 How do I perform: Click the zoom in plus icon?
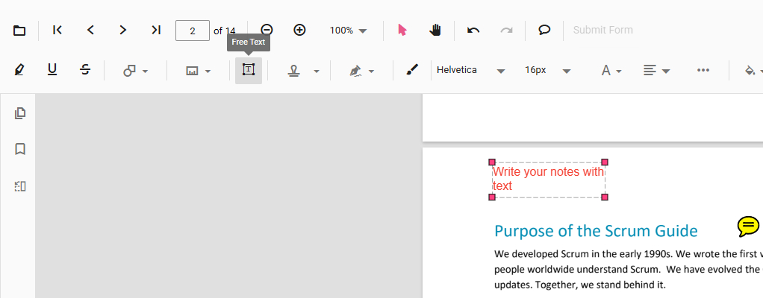[x=299, y=30]
